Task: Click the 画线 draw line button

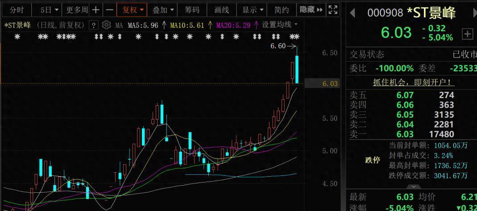Action: 222,10
